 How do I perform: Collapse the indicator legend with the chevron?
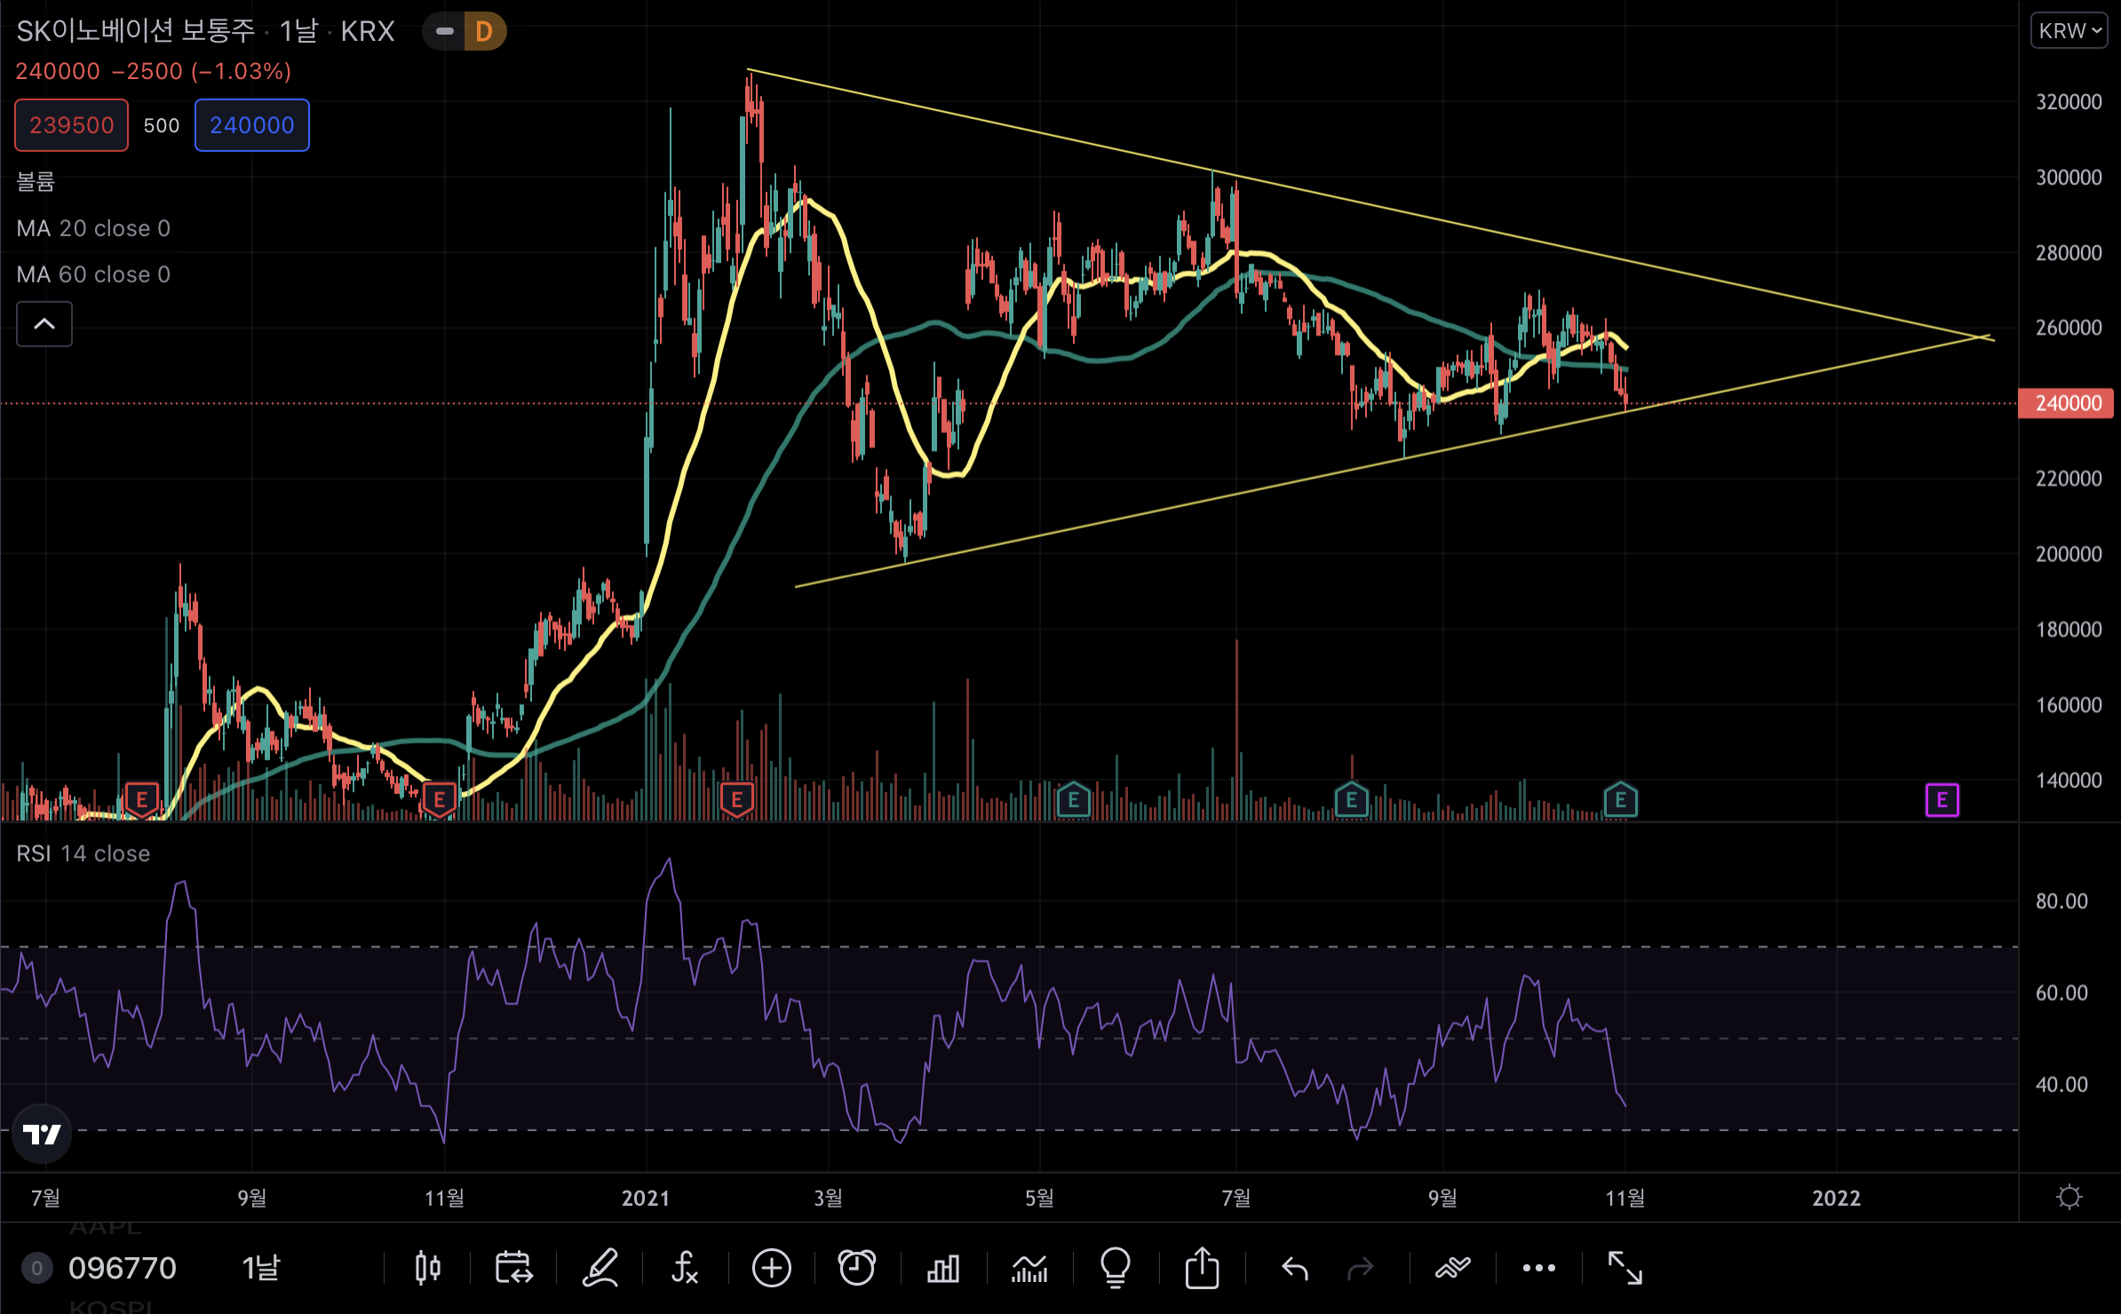pos(44,324)
